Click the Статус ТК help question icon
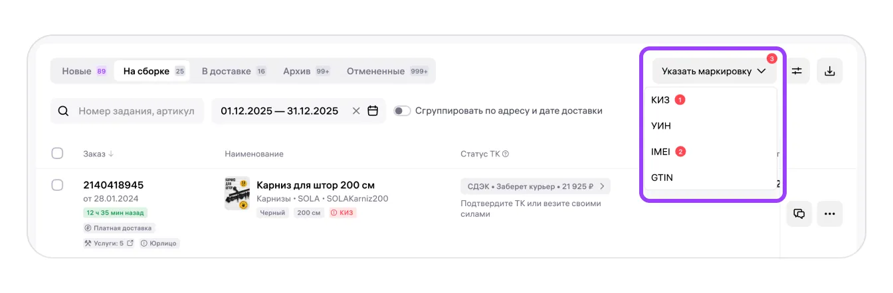Image resolution: width=893 pixels, height=293 pixels. click(x=506, y=154)
